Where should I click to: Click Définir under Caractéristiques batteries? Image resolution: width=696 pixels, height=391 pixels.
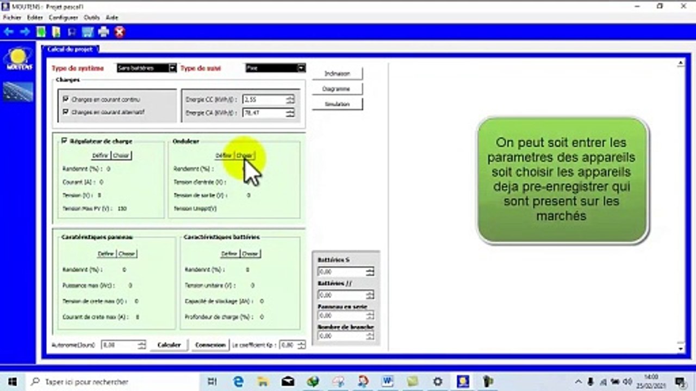pos(229,254)
